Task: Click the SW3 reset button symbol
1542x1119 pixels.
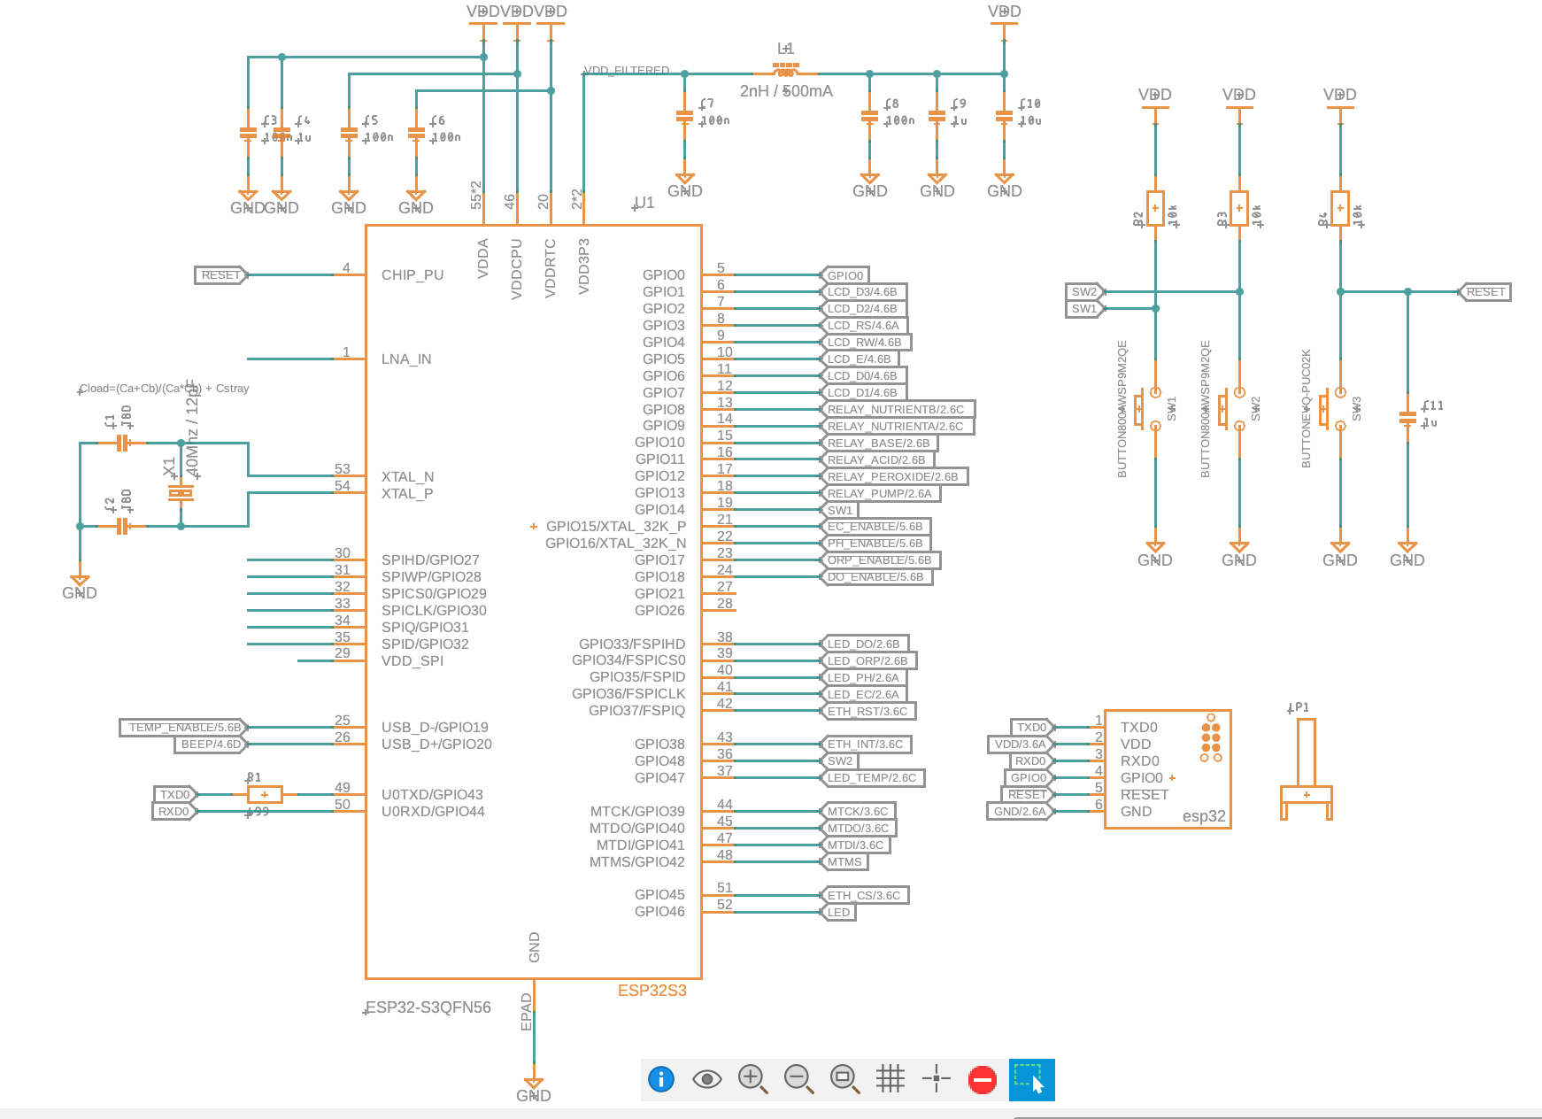Action: coord(1334,409)
